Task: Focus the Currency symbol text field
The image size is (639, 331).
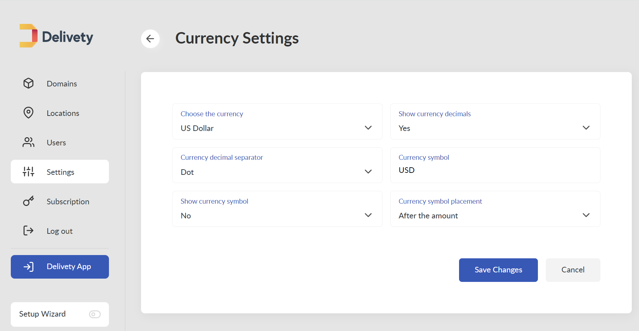Action: (x=495, y=165)
